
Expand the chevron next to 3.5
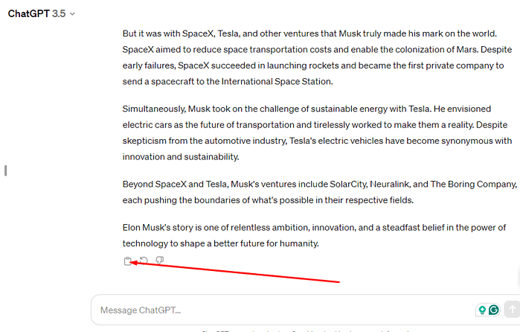click(x=73, y=14)
